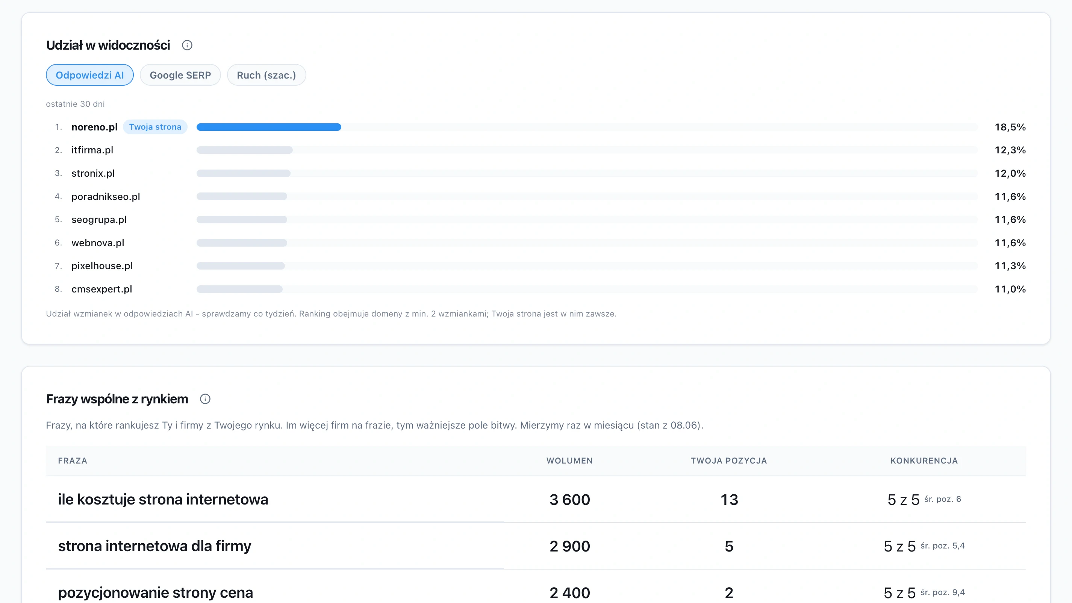Click competition śr. poz. 6 cell
The height and width of the screenshot is (603, 1072).
click(x=924, y=499)
